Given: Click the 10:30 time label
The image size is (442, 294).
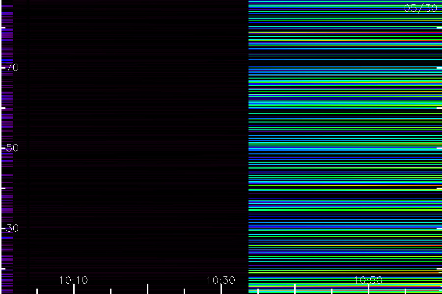Looking at the screenshot, I should [x=221, y=280].
